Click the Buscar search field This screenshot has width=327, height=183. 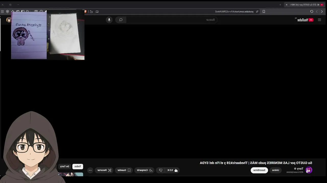click(x=172, y=20)
